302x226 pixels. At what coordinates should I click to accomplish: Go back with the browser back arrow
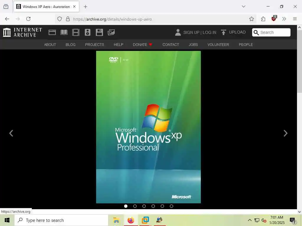[7, 19]
